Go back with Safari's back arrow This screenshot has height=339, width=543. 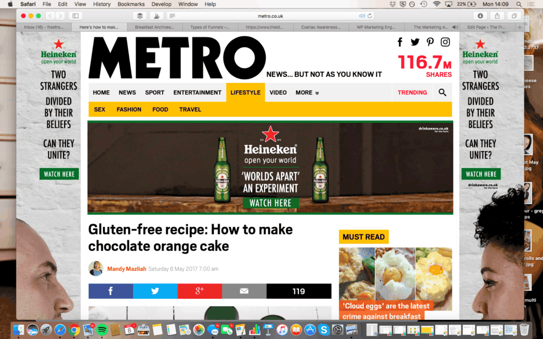pos(50,15)
